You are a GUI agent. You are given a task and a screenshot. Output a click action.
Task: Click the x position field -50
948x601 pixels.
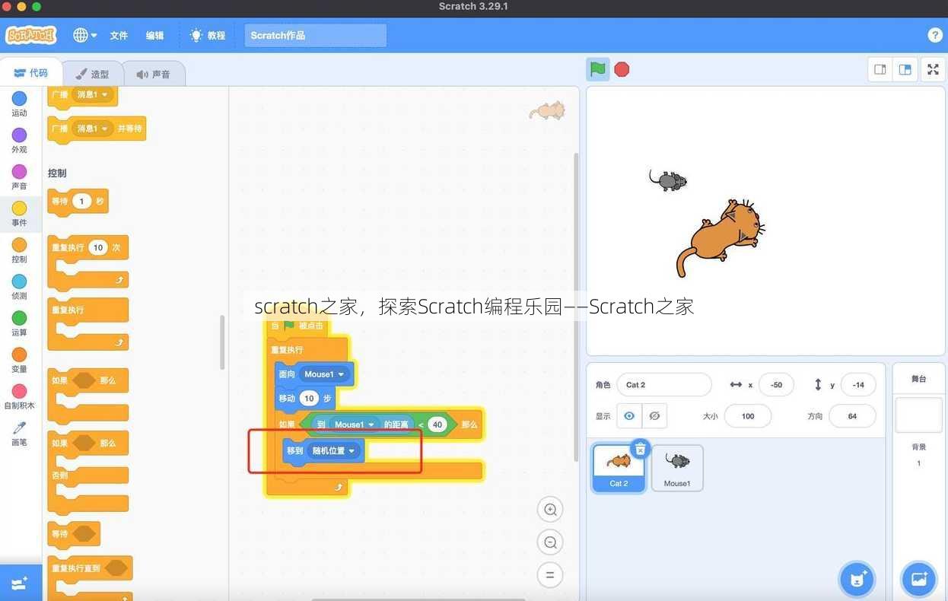776,385
